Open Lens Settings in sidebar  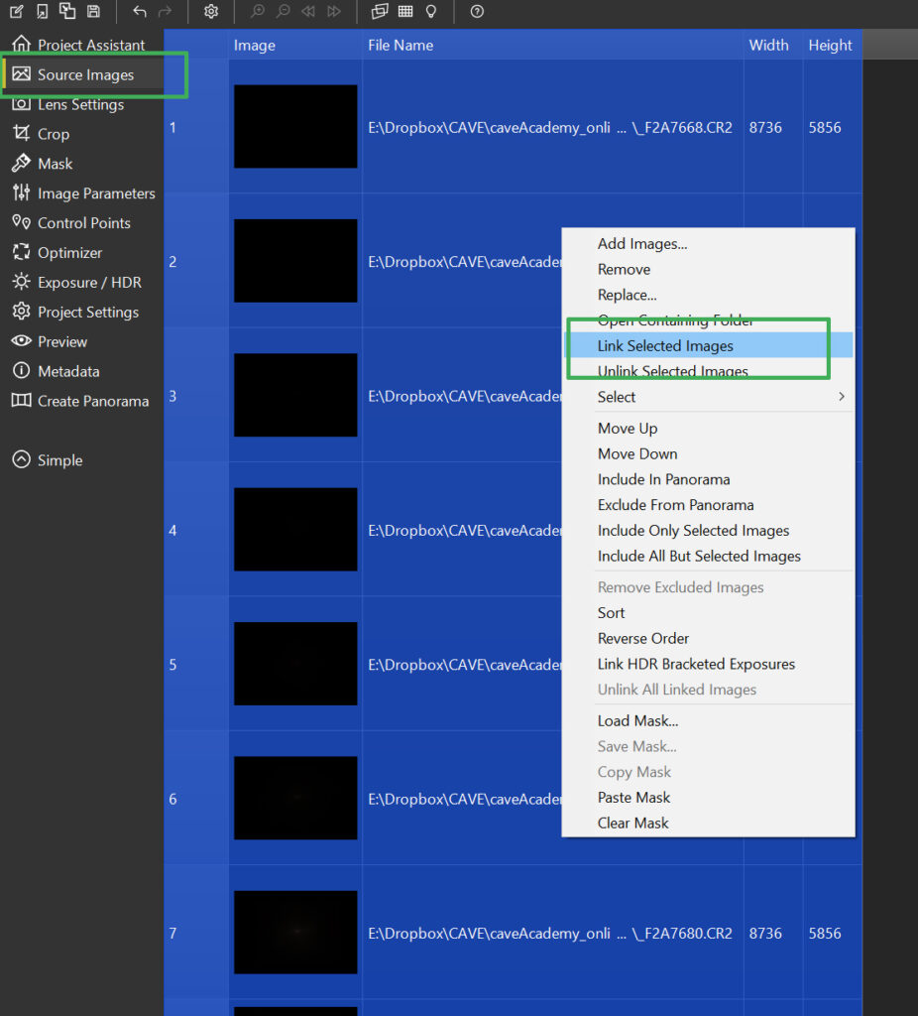click(81, 104)
